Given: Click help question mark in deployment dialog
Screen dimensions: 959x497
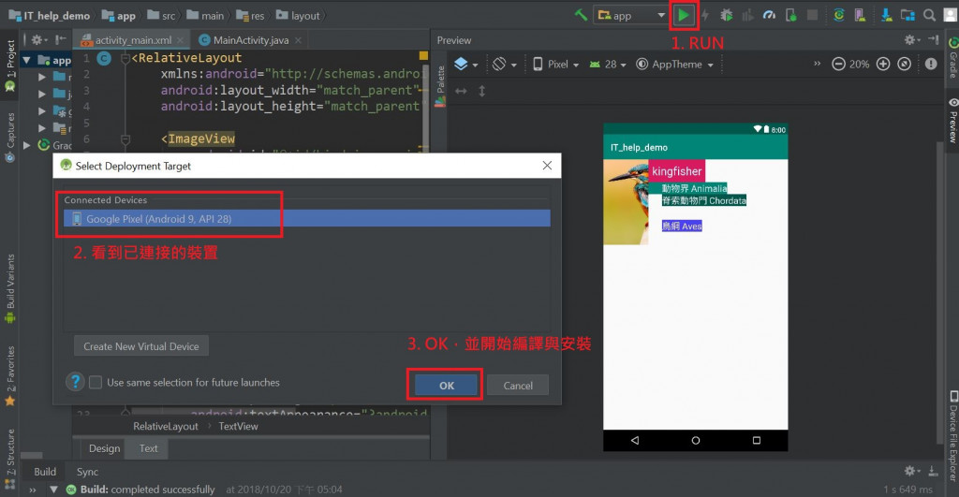Looking at the screenshot, I should pos(75,382).
